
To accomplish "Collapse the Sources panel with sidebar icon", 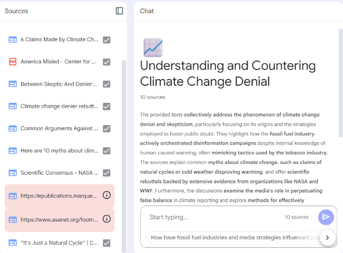I will (x=119, y=11).
